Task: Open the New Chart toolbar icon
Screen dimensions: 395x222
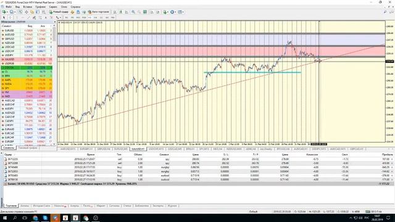Action: coord(4,12)
